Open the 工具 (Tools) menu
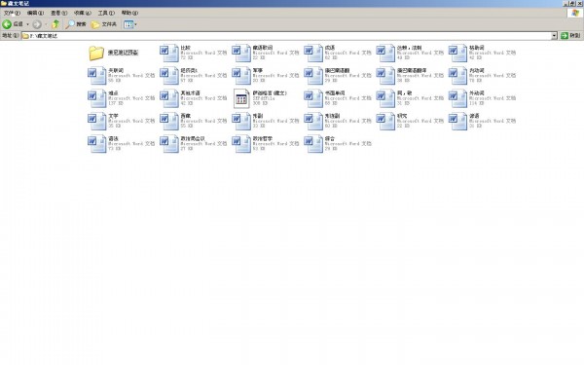The width and height of the screenshot is (584, 365). 106,13
